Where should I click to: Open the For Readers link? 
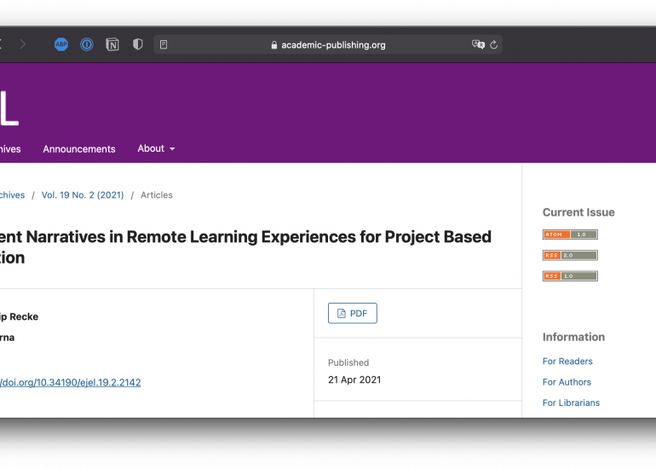click(x=567, y=362)
